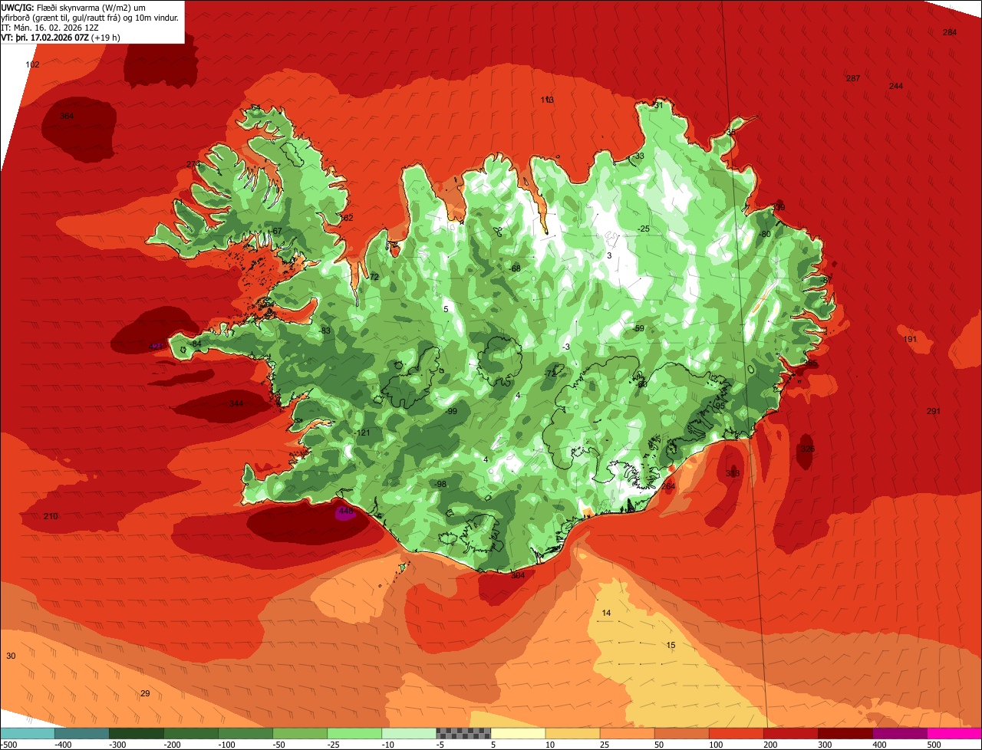Click the -500 legend scale label
The image size is (982, 750).
pos(9,745)
